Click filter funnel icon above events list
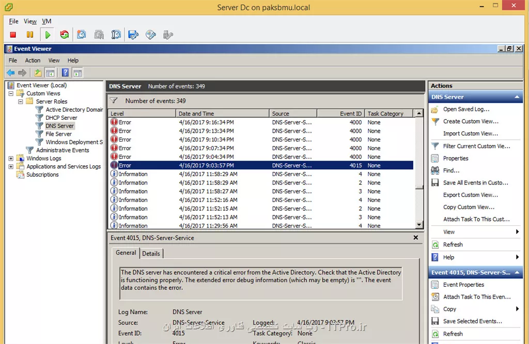This screenshot has width=529, height=344. (114, 101)
